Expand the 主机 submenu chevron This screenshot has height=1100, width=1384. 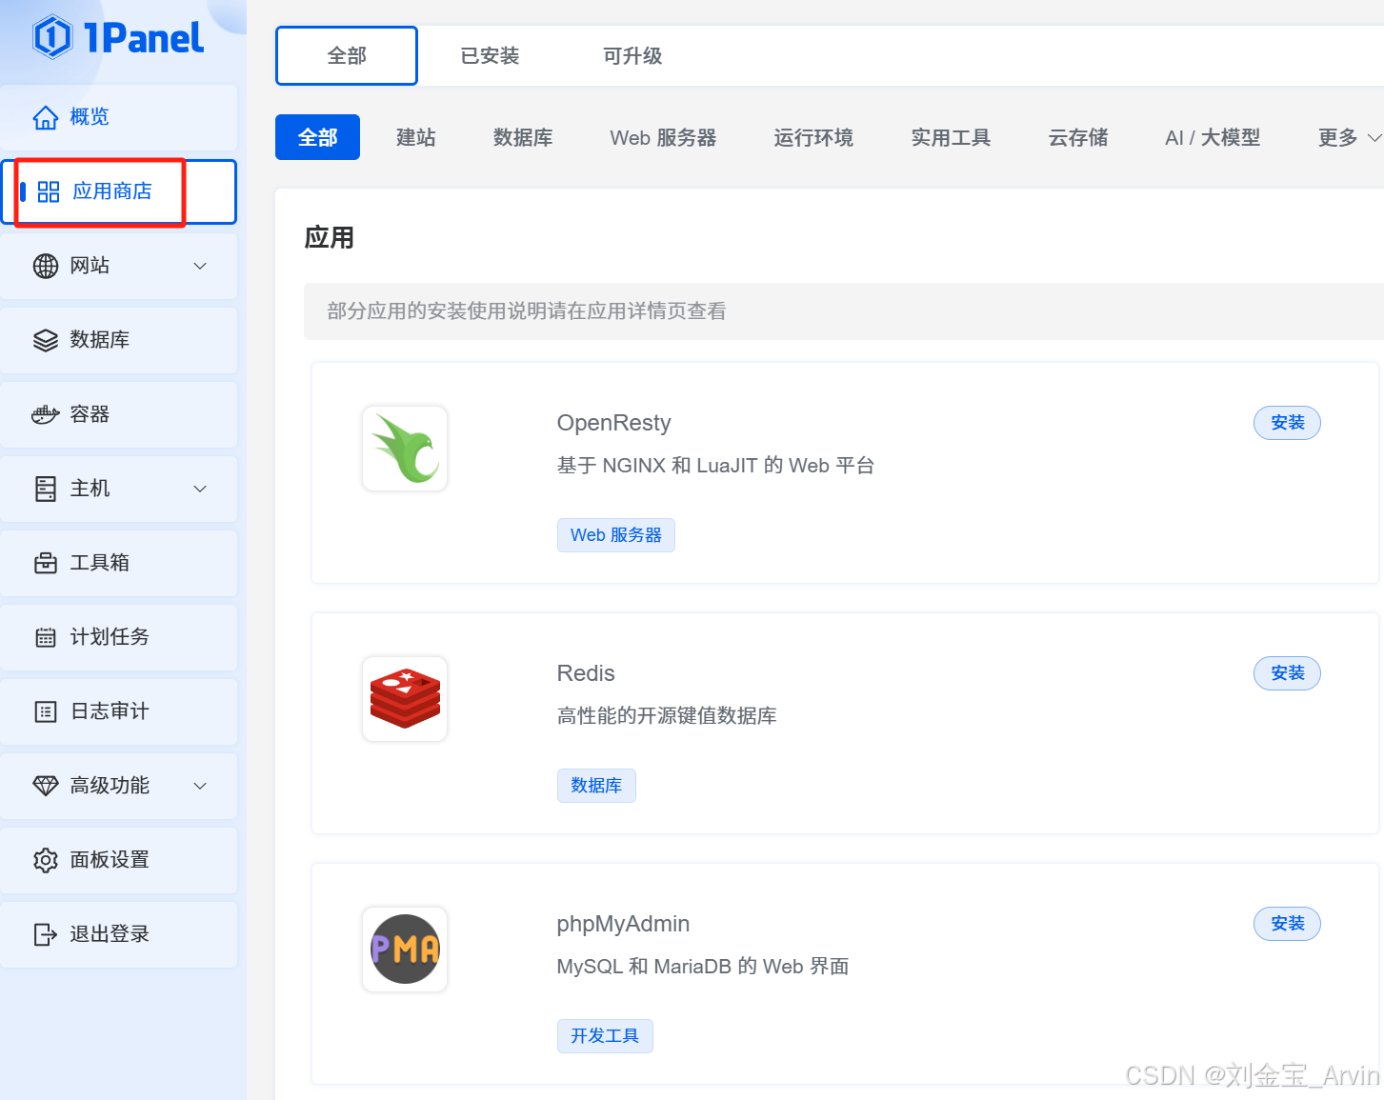tap(200, 489)
